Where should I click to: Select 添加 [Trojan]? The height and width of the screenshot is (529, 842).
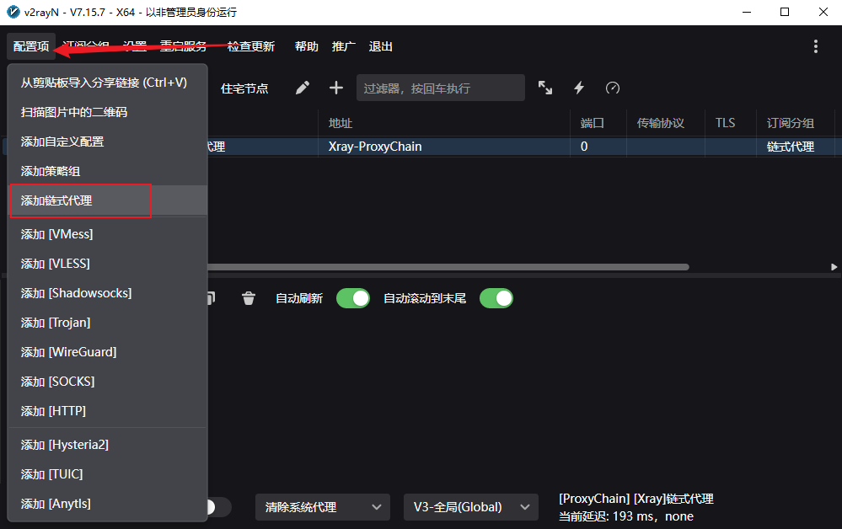[x=108, y=323]
